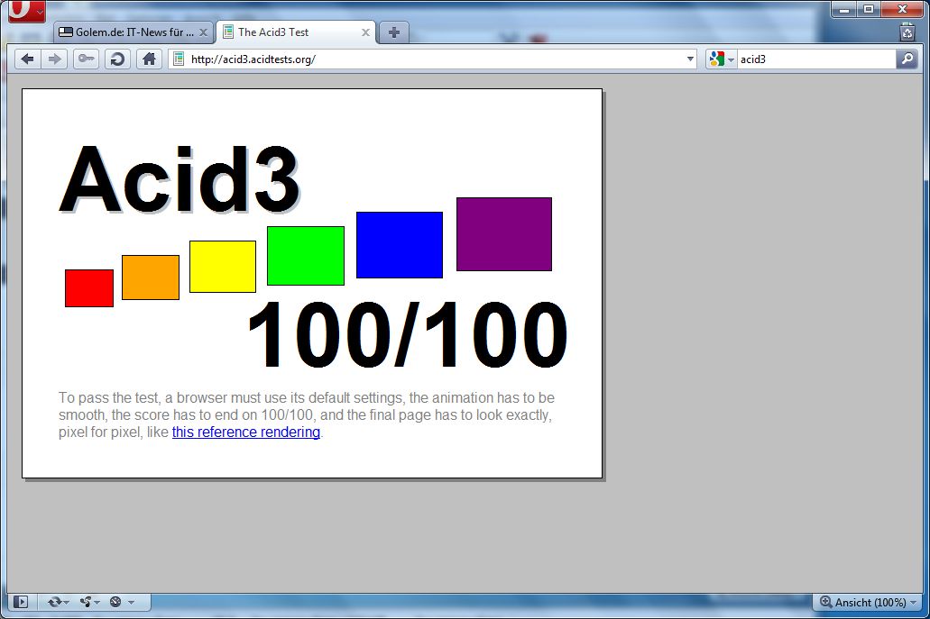Reload the Acid3 test page

tap(117, 59)
